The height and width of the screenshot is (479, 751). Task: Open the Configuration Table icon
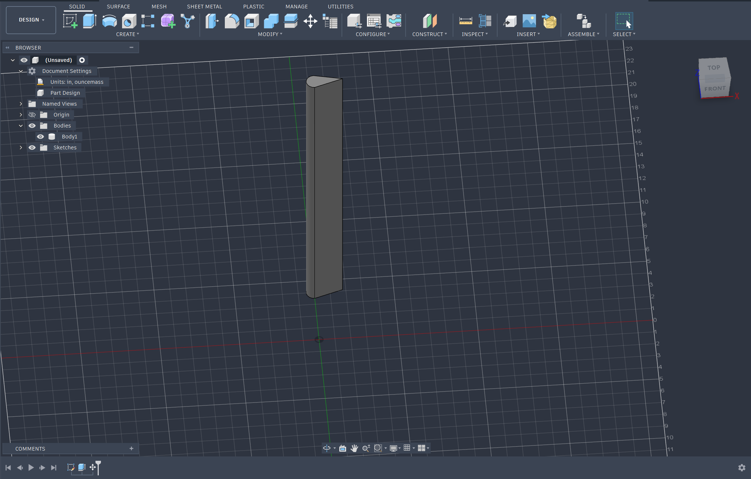pos(374,21)
